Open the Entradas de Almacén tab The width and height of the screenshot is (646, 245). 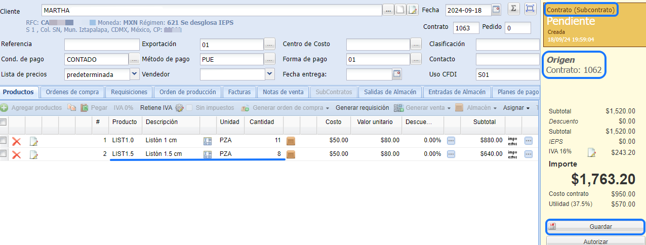[x=457, y=92]
